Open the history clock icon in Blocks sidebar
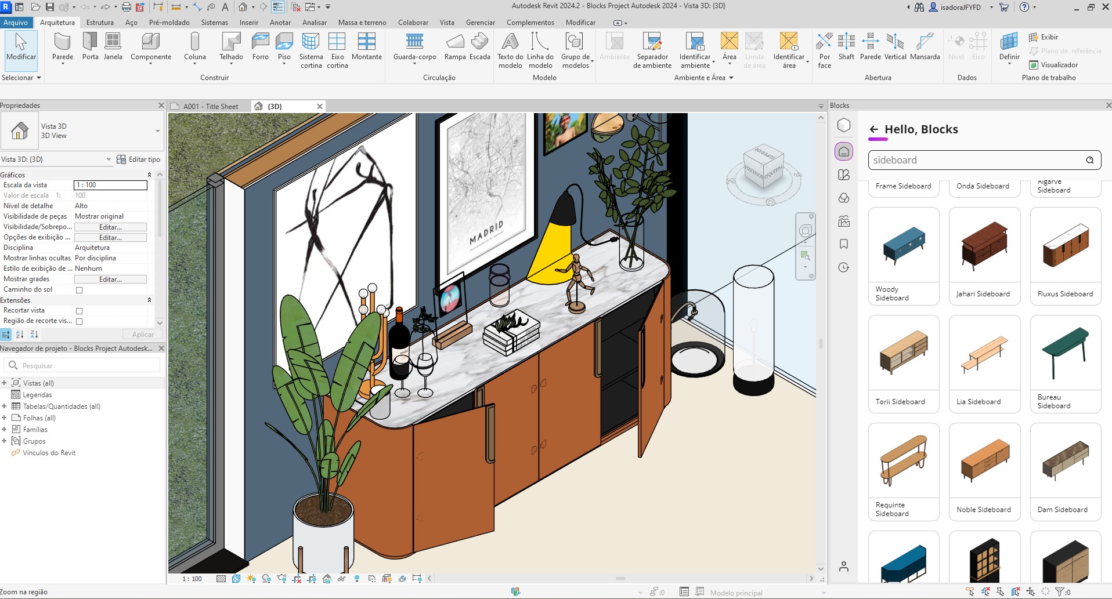Viewport: 1112px width, 599px height. point(844,267)
